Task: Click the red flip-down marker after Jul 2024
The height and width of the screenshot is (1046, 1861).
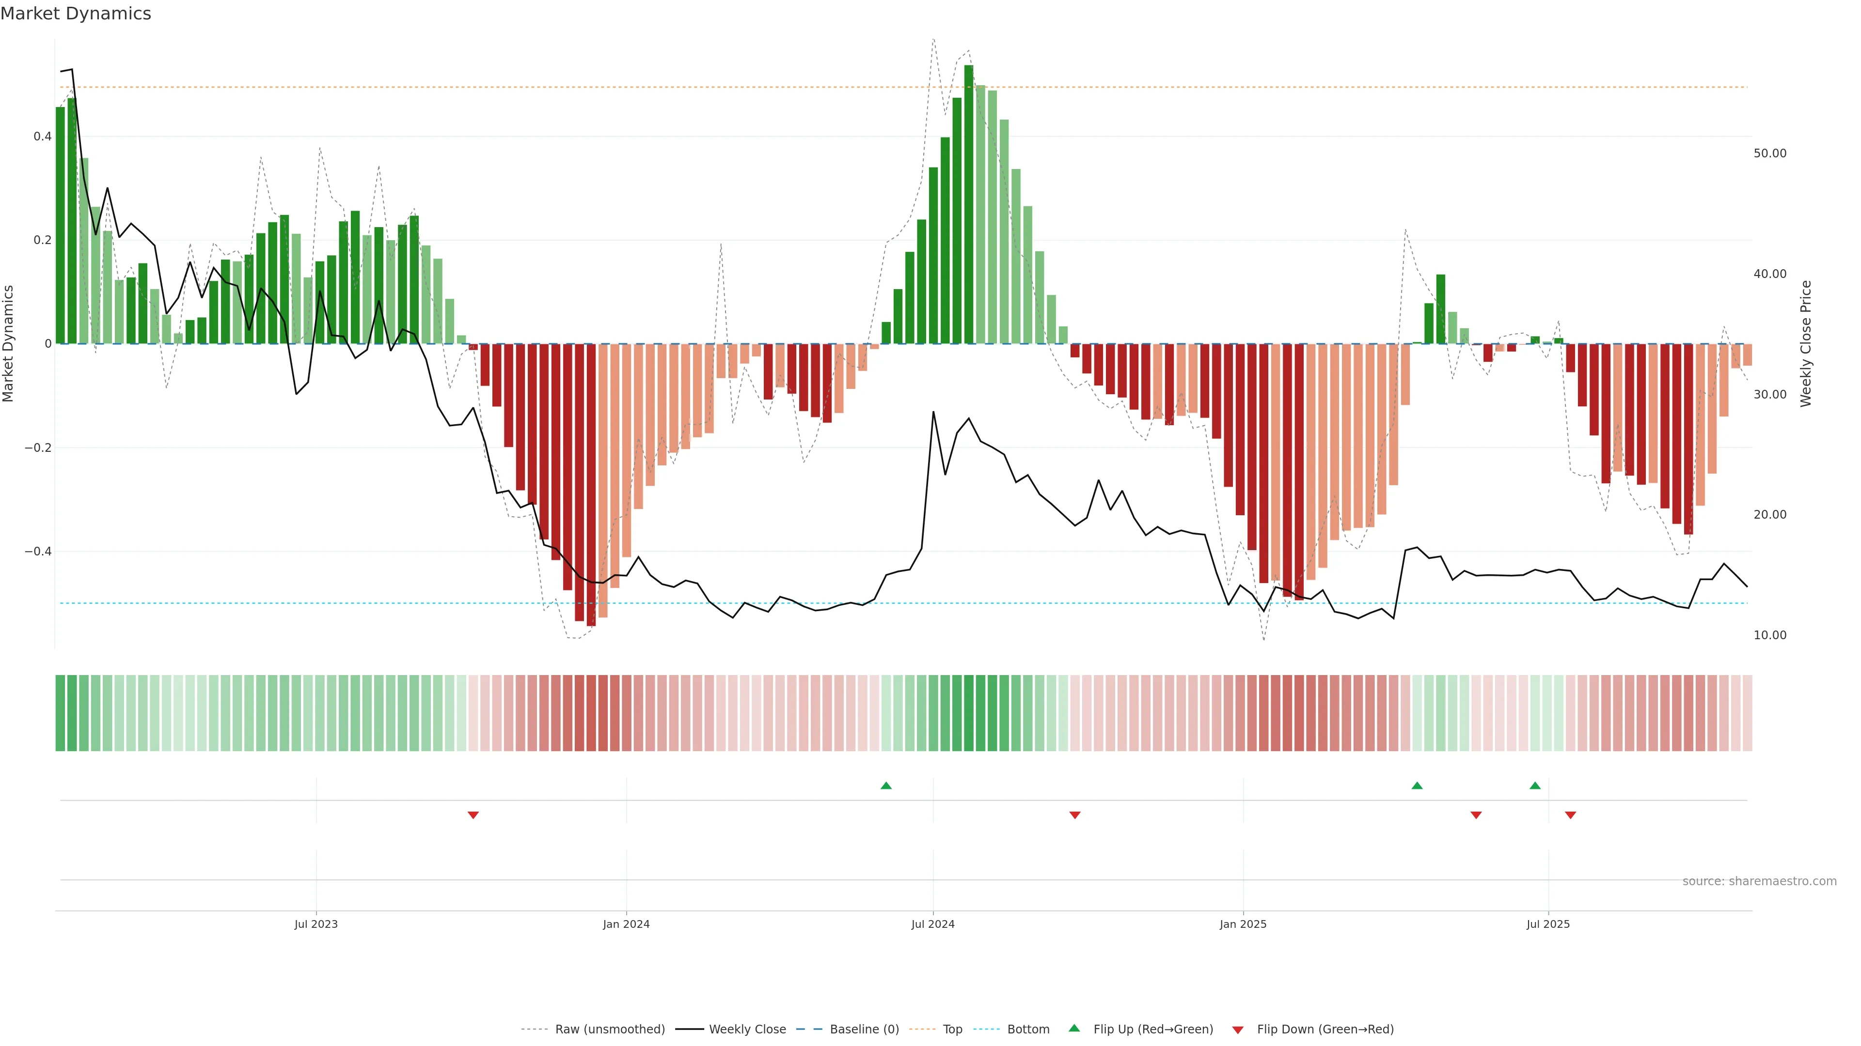Action: [x=1075, y=815]
